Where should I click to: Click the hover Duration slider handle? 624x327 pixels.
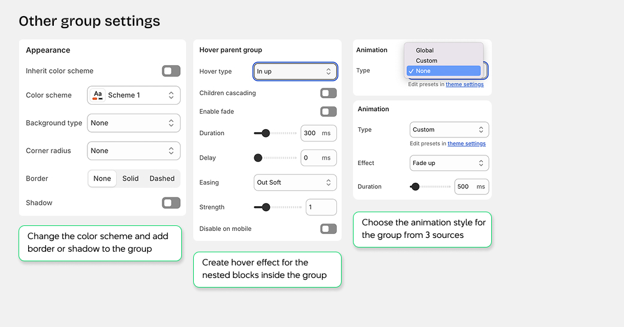point(266,133)
